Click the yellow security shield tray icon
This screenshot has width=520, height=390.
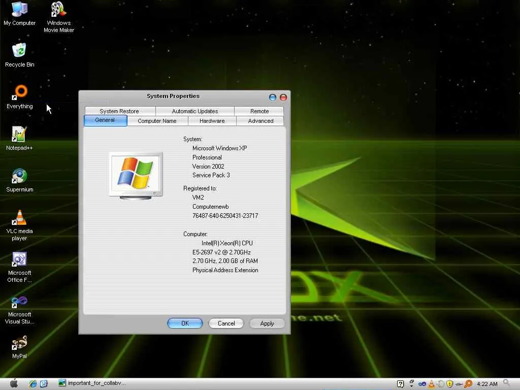pyautogui.click(x=450, y=384)
